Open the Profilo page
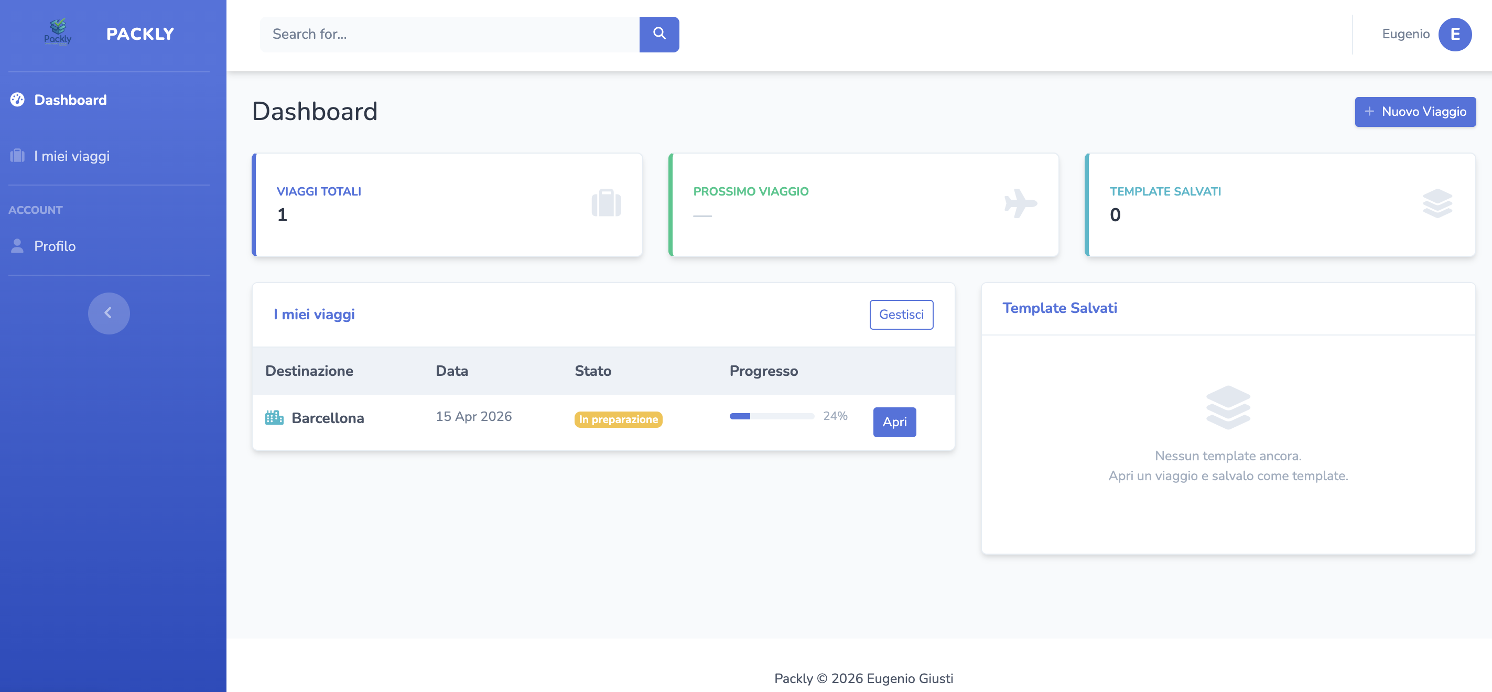1492x692 pixels. coord(55,245)
